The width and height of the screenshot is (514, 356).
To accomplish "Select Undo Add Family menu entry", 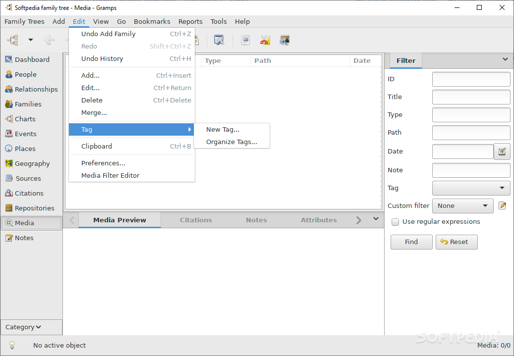I will tap(132, 34).
